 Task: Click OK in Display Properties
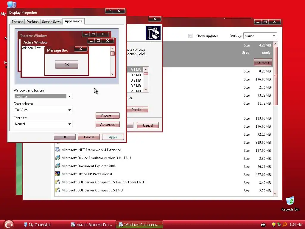[65, 137]
